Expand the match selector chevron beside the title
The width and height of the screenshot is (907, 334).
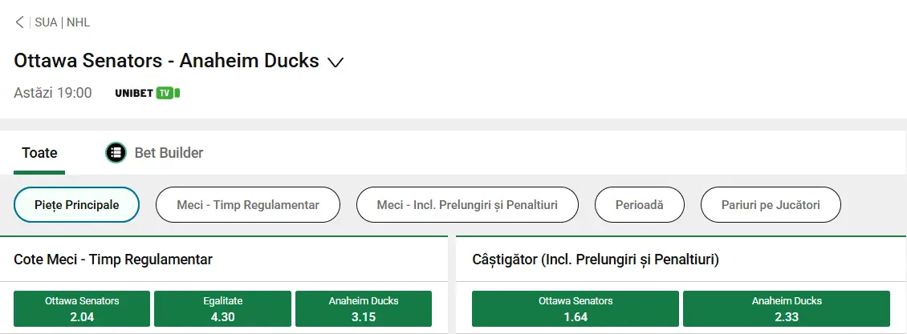[x=336, y=62]
